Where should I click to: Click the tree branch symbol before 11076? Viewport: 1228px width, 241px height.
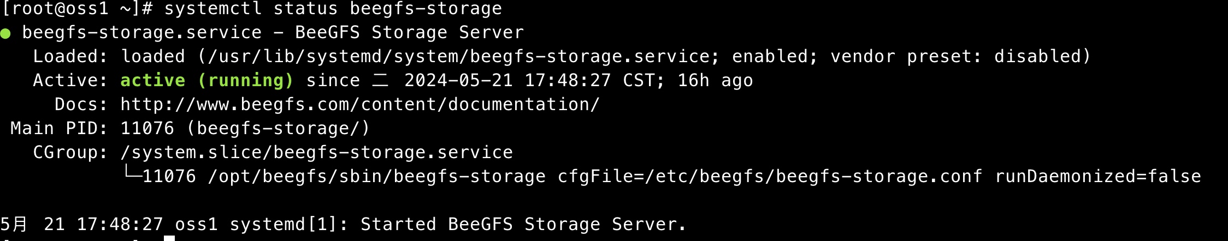tap(131, 174)
